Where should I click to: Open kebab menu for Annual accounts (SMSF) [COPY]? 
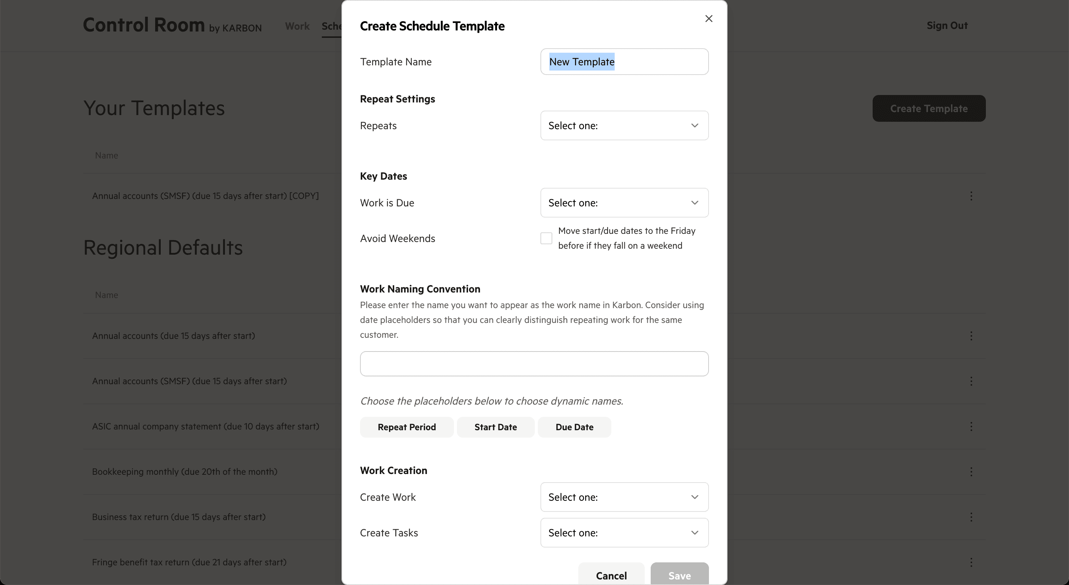[x=971, y=196]
